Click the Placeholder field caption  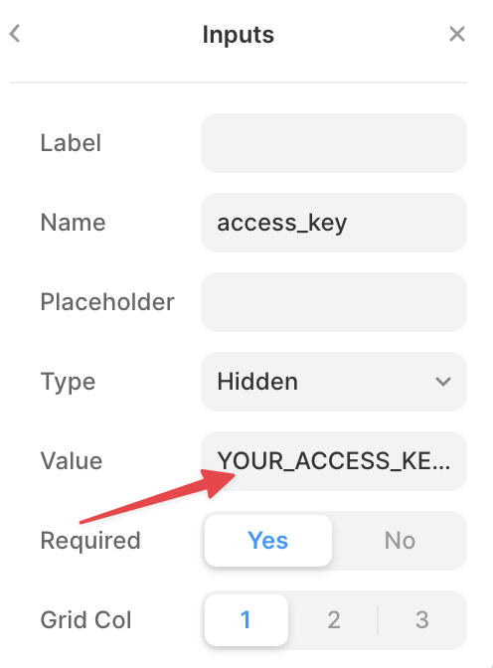point(107,302)
